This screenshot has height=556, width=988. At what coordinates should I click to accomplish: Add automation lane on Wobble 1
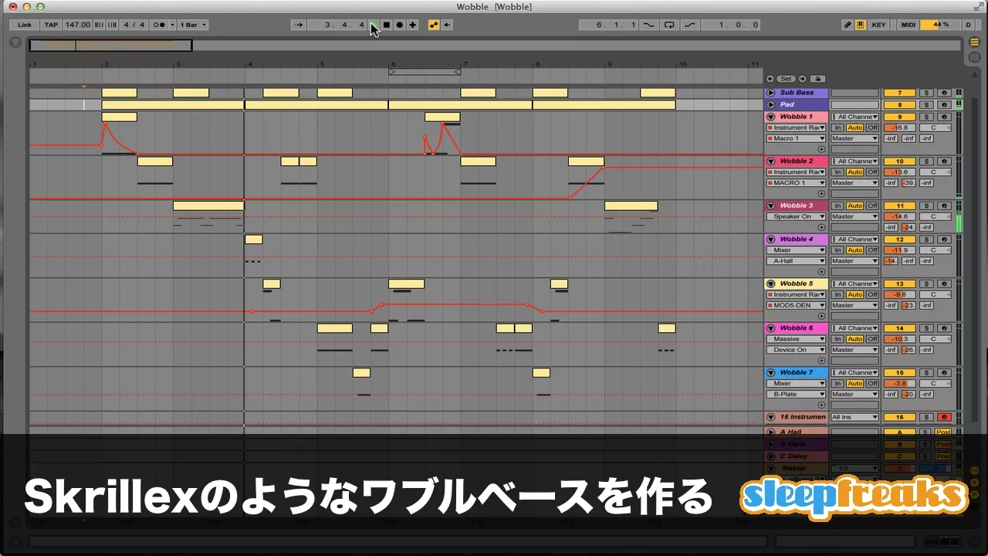(821, 149)
